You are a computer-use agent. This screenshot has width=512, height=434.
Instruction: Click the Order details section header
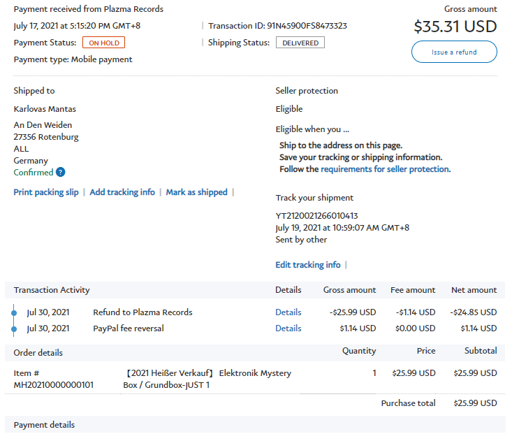38,352
